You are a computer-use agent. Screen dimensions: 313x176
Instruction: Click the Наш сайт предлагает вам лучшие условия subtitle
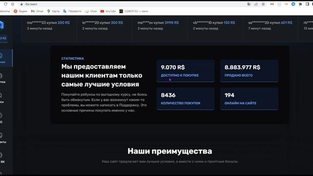point(170,161)
